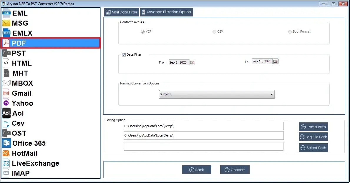Click the temp path text field

click(x=204, y=126)
